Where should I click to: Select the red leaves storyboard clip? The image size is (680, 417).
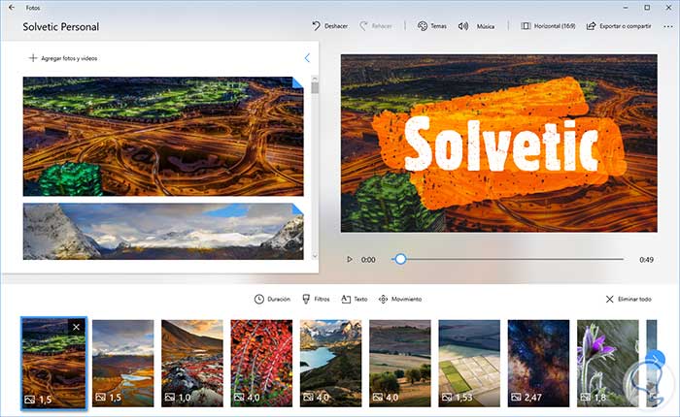point(261,364)
